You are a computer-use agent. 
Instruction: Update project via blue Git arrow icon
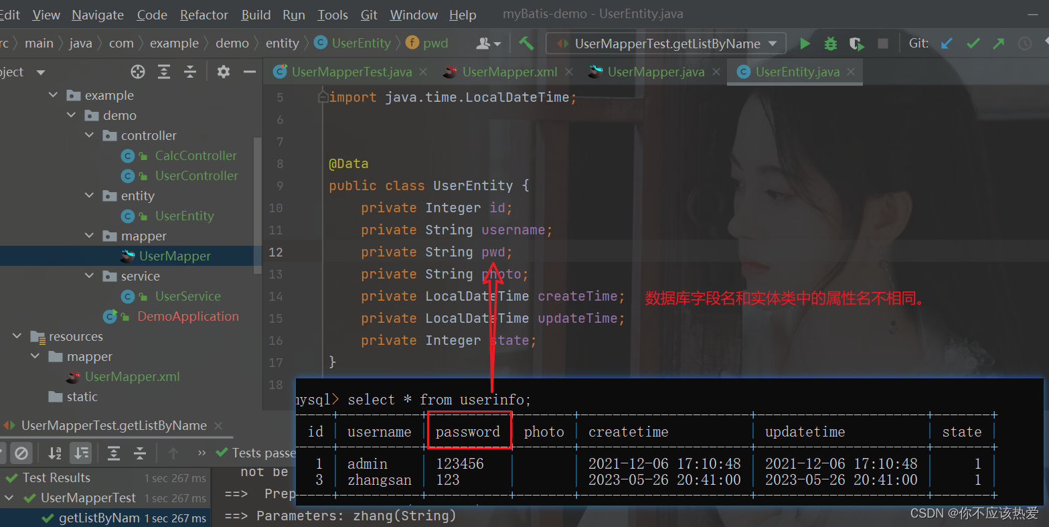[x=946, y=42]
